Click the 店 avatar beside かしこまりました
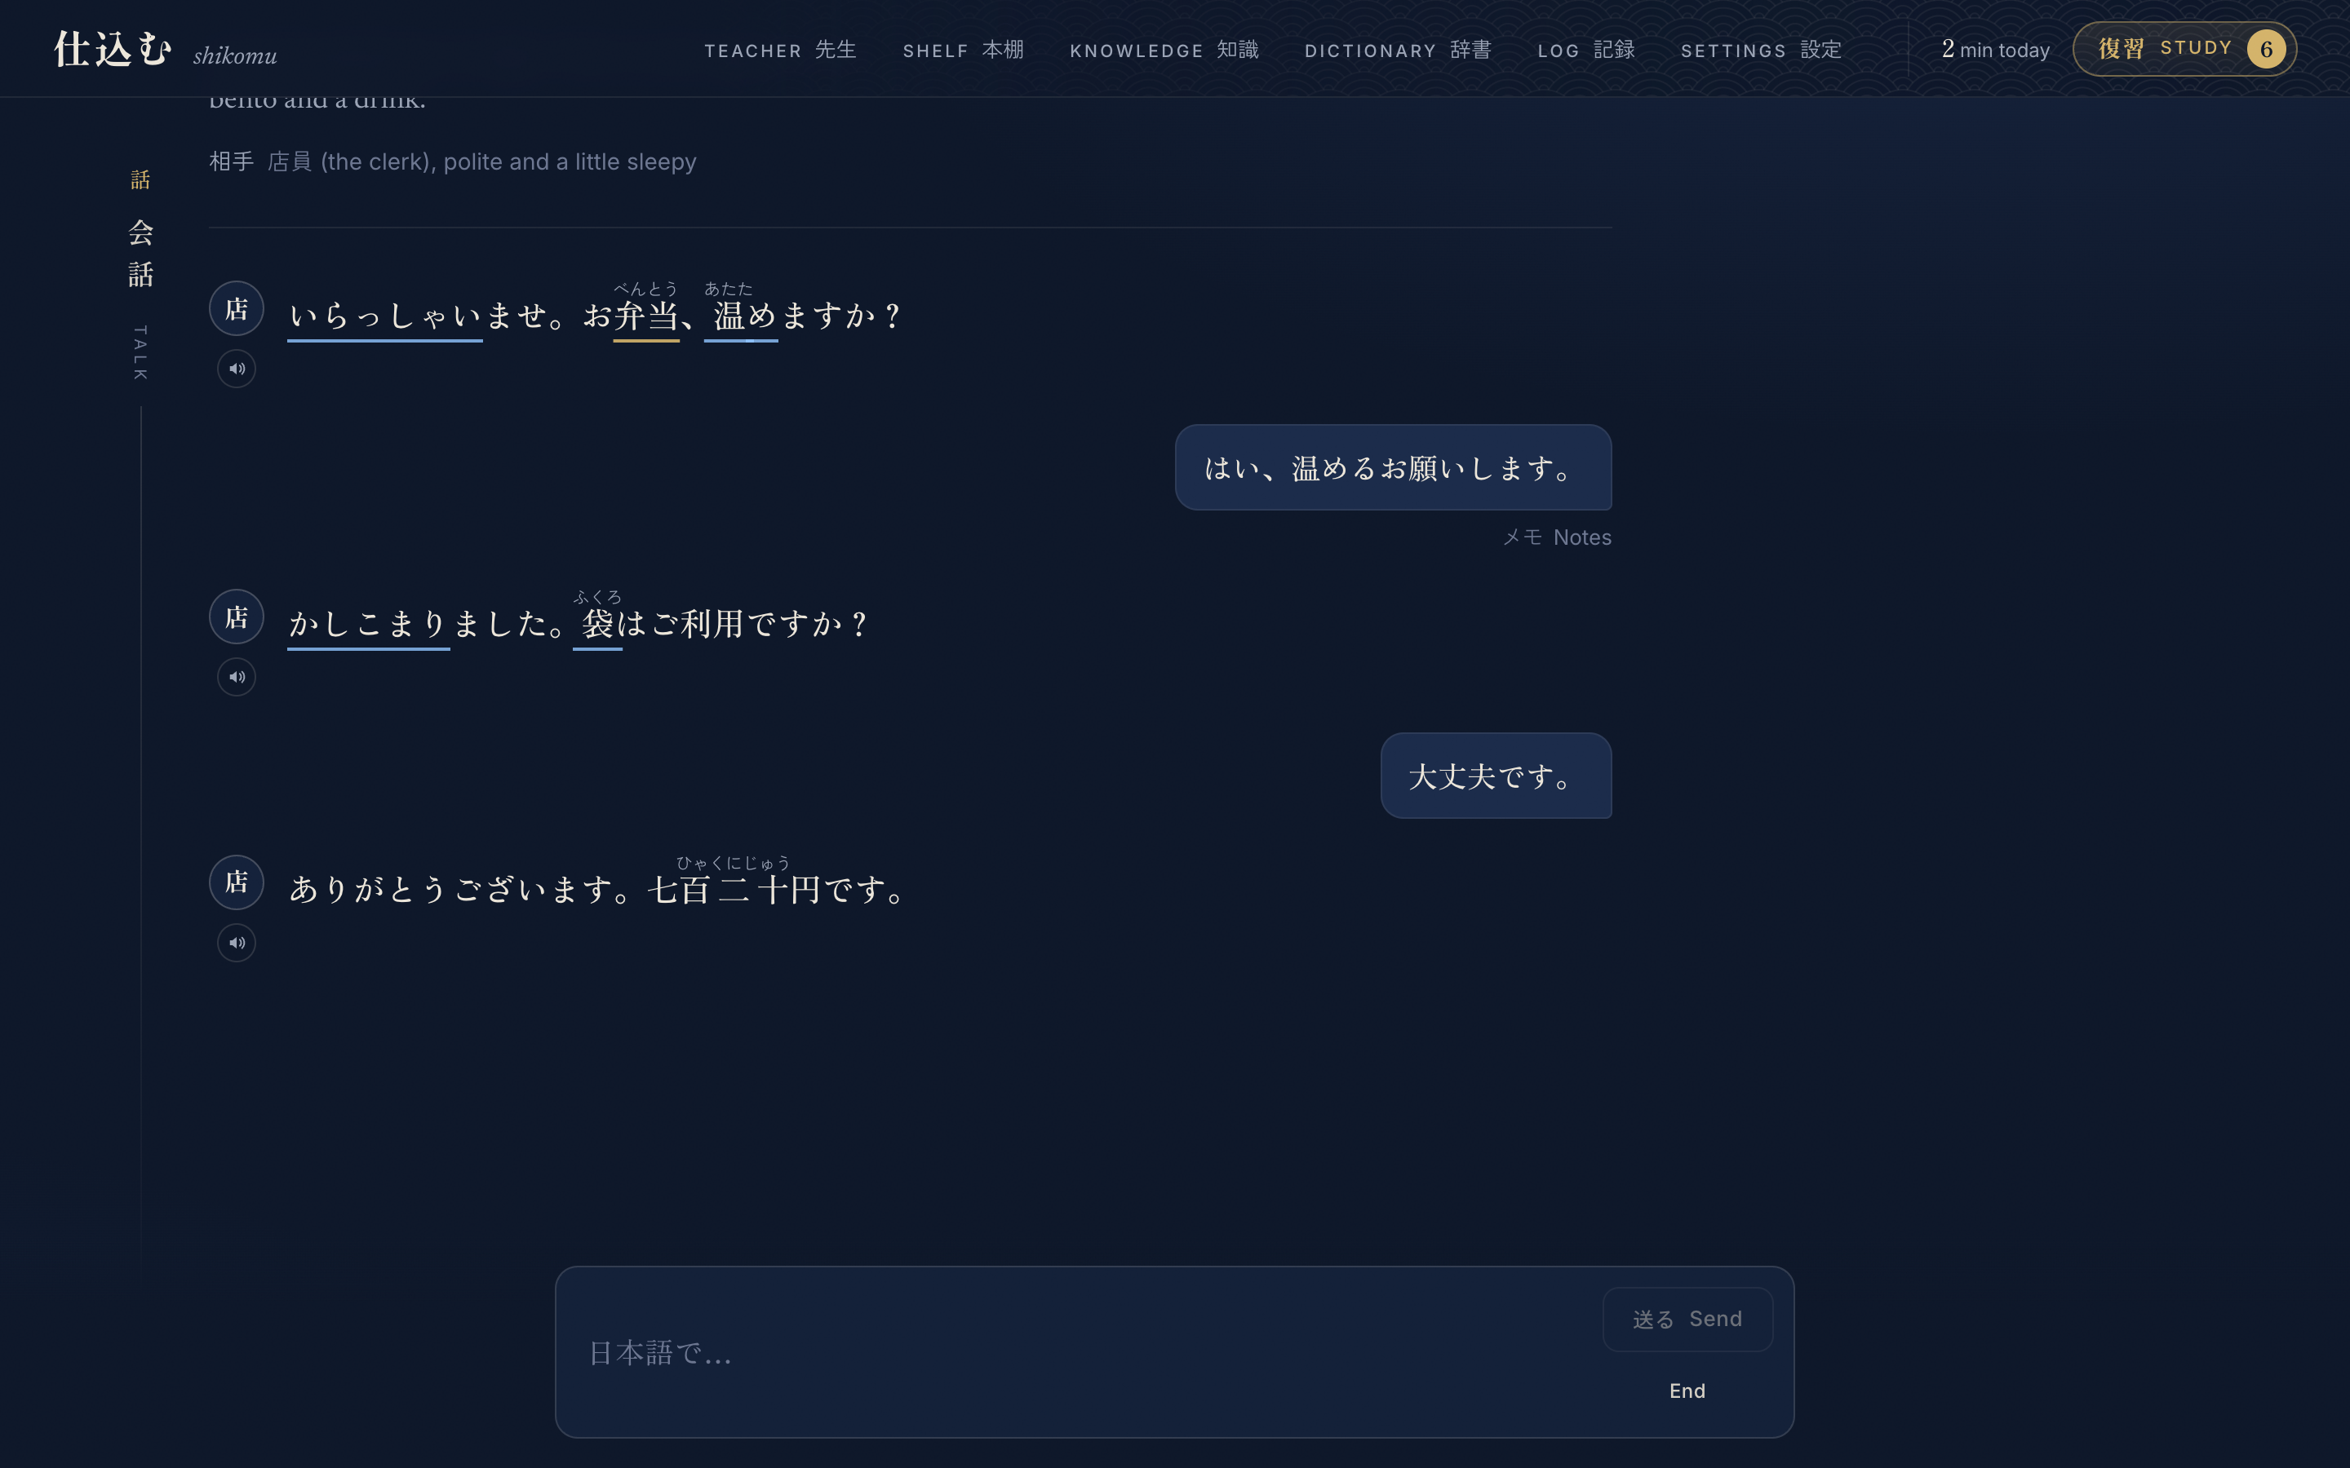2350x1468 pixels. (236, 617)
